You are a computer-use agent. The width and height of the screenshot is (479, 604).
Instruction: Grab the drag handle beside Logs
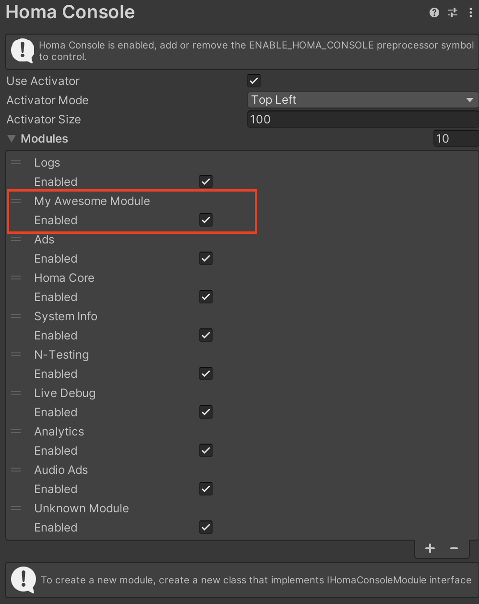16,163
